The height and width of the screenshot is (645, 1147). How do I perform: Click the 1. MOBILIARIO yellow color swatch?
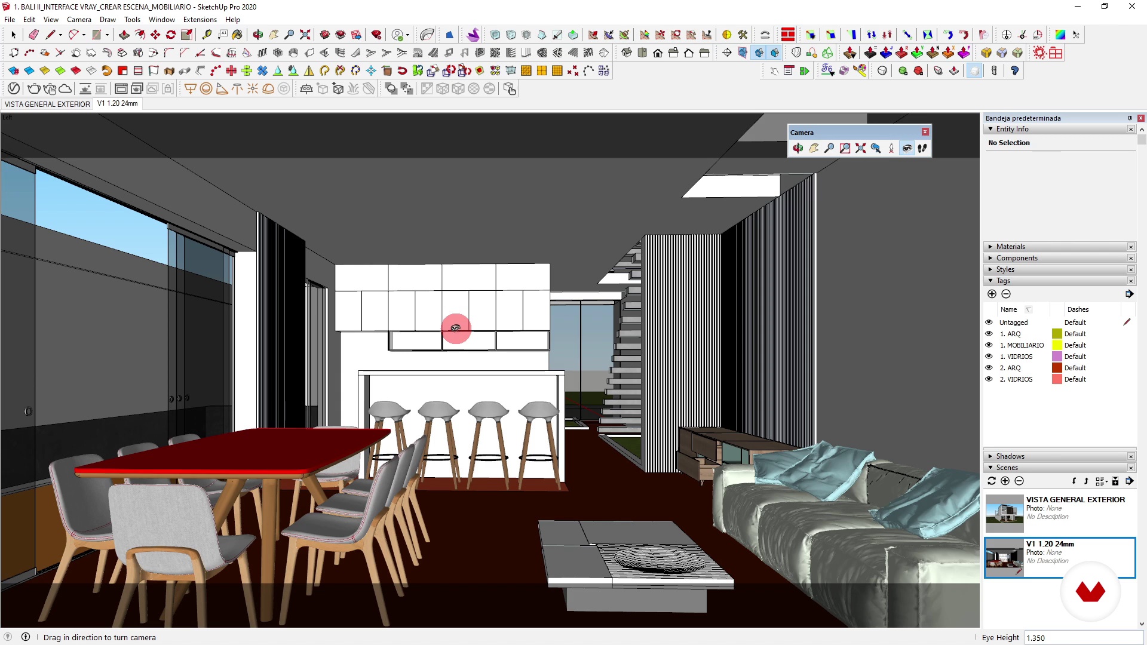(1057, 345)
